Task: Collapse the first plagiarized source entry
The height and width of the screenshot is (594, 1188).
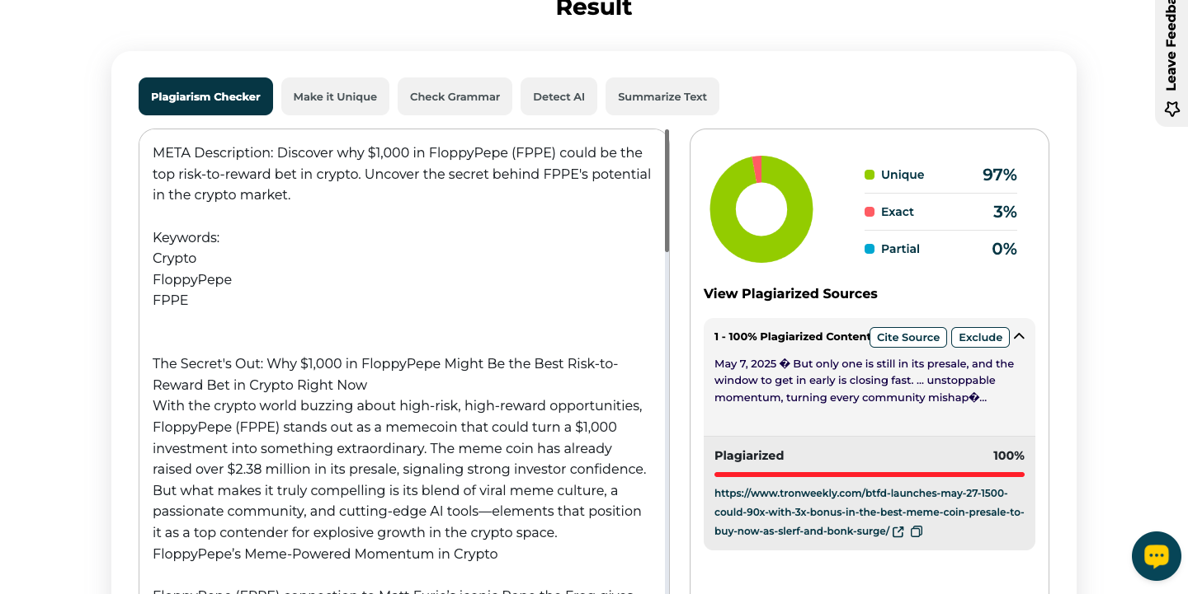Action: (x=1019, y=336)
